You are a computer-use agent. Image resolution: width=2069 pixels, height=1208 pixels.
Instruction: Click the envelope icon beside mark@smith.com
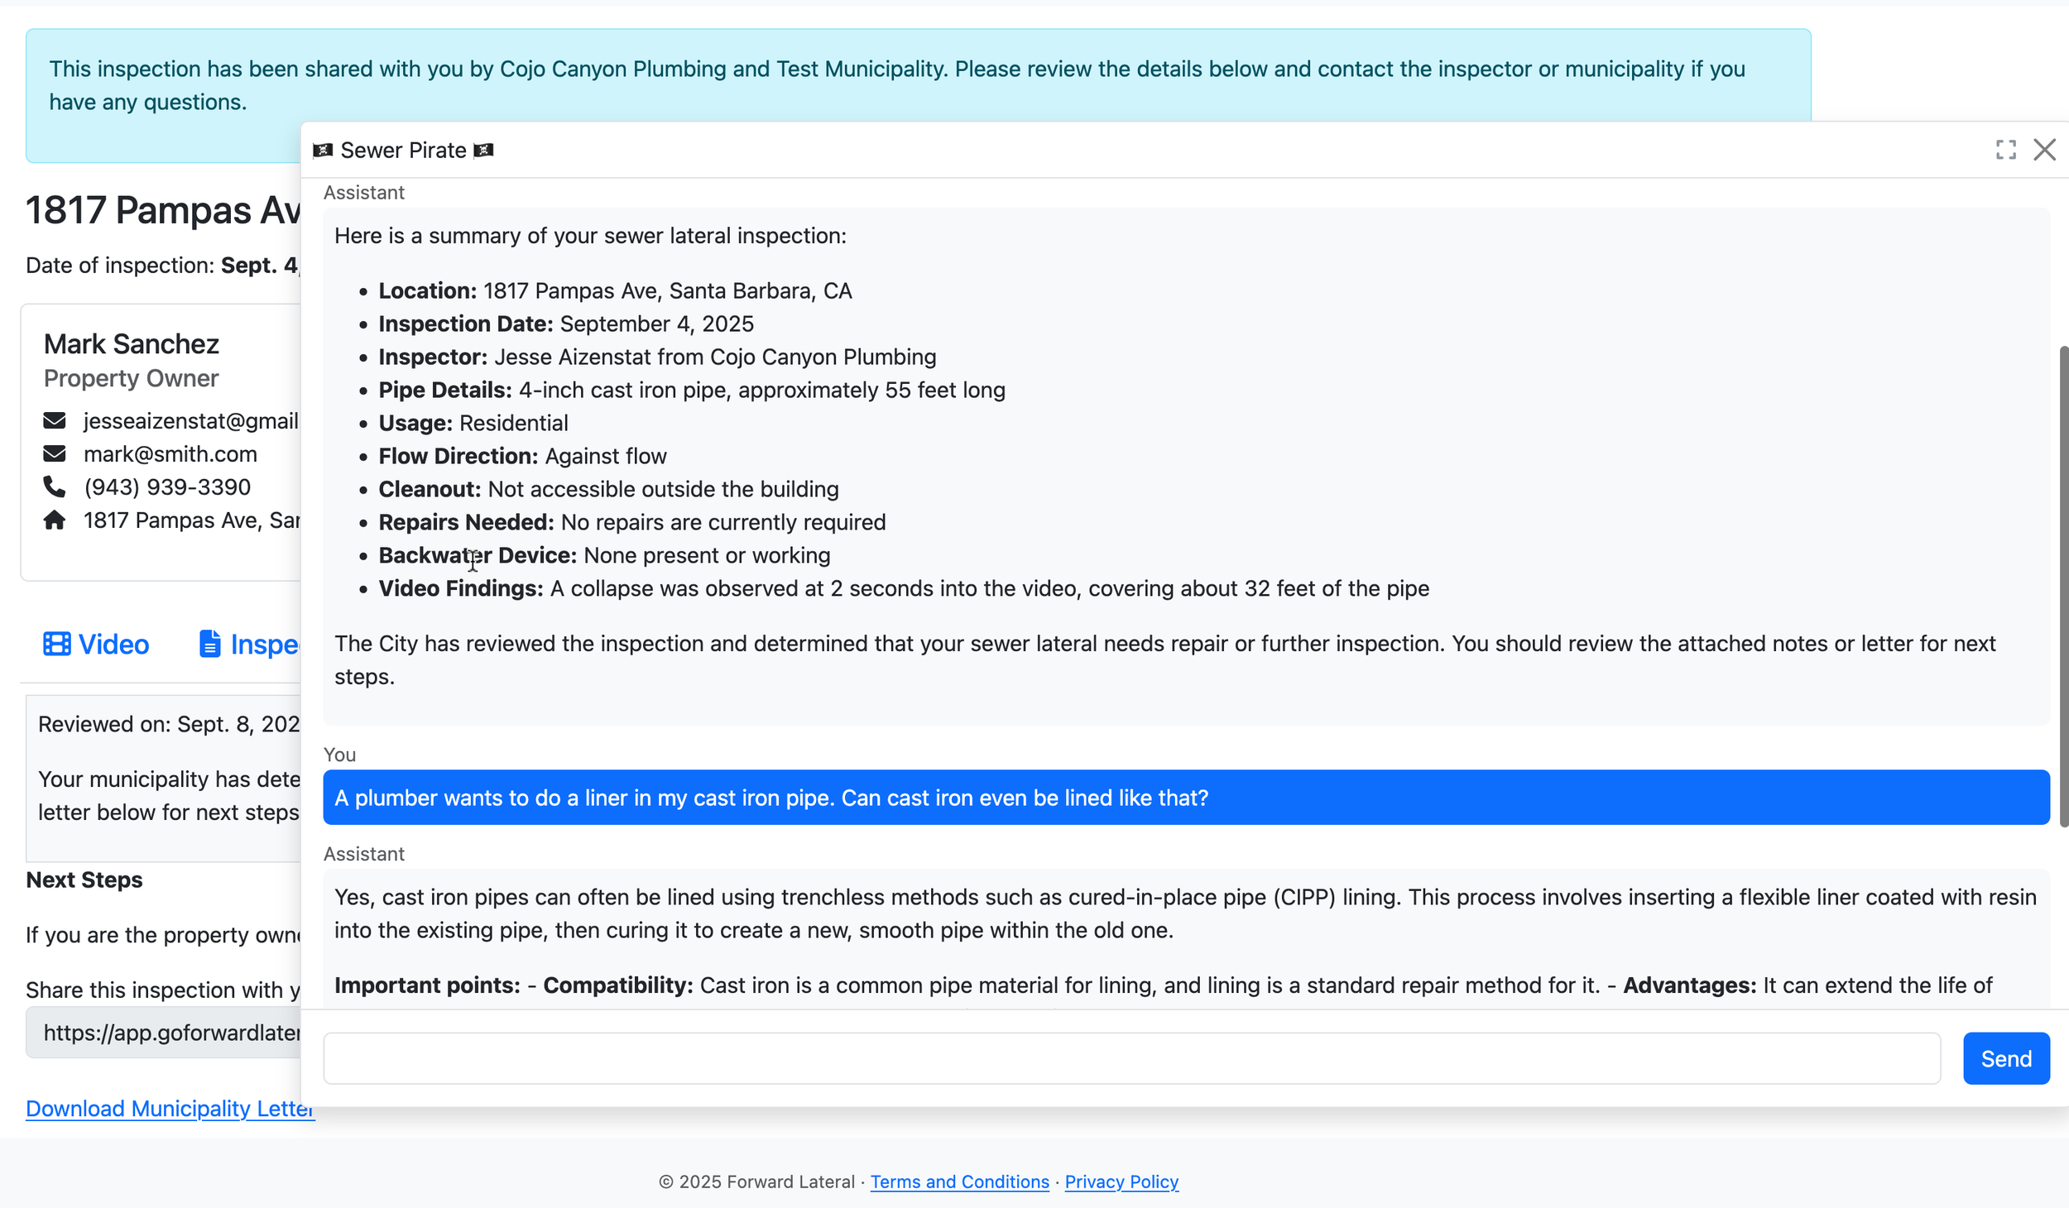point(55,454)
